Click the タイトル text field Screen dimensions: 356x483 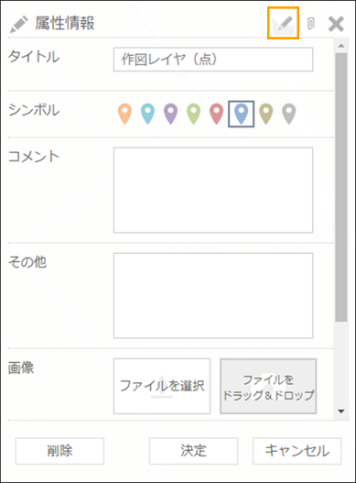[213, 60]
